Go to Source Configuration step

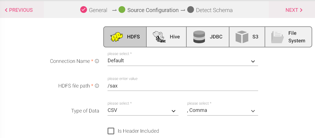tap(153, 10)
